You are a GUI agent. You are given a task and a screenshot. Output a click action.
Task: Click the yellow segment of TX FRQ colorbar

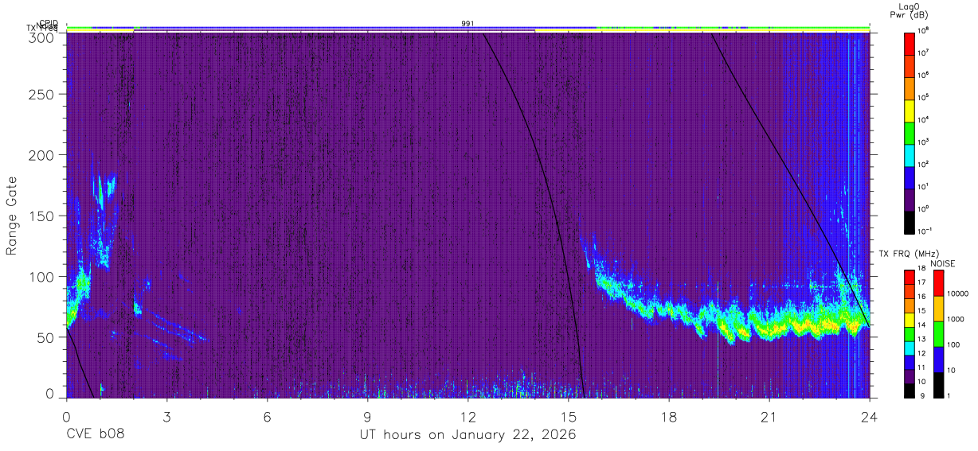point(909,319)
